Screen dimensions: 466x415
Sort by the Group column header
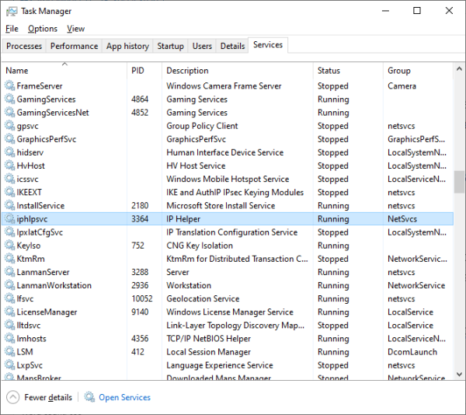[x=399, y=71]
